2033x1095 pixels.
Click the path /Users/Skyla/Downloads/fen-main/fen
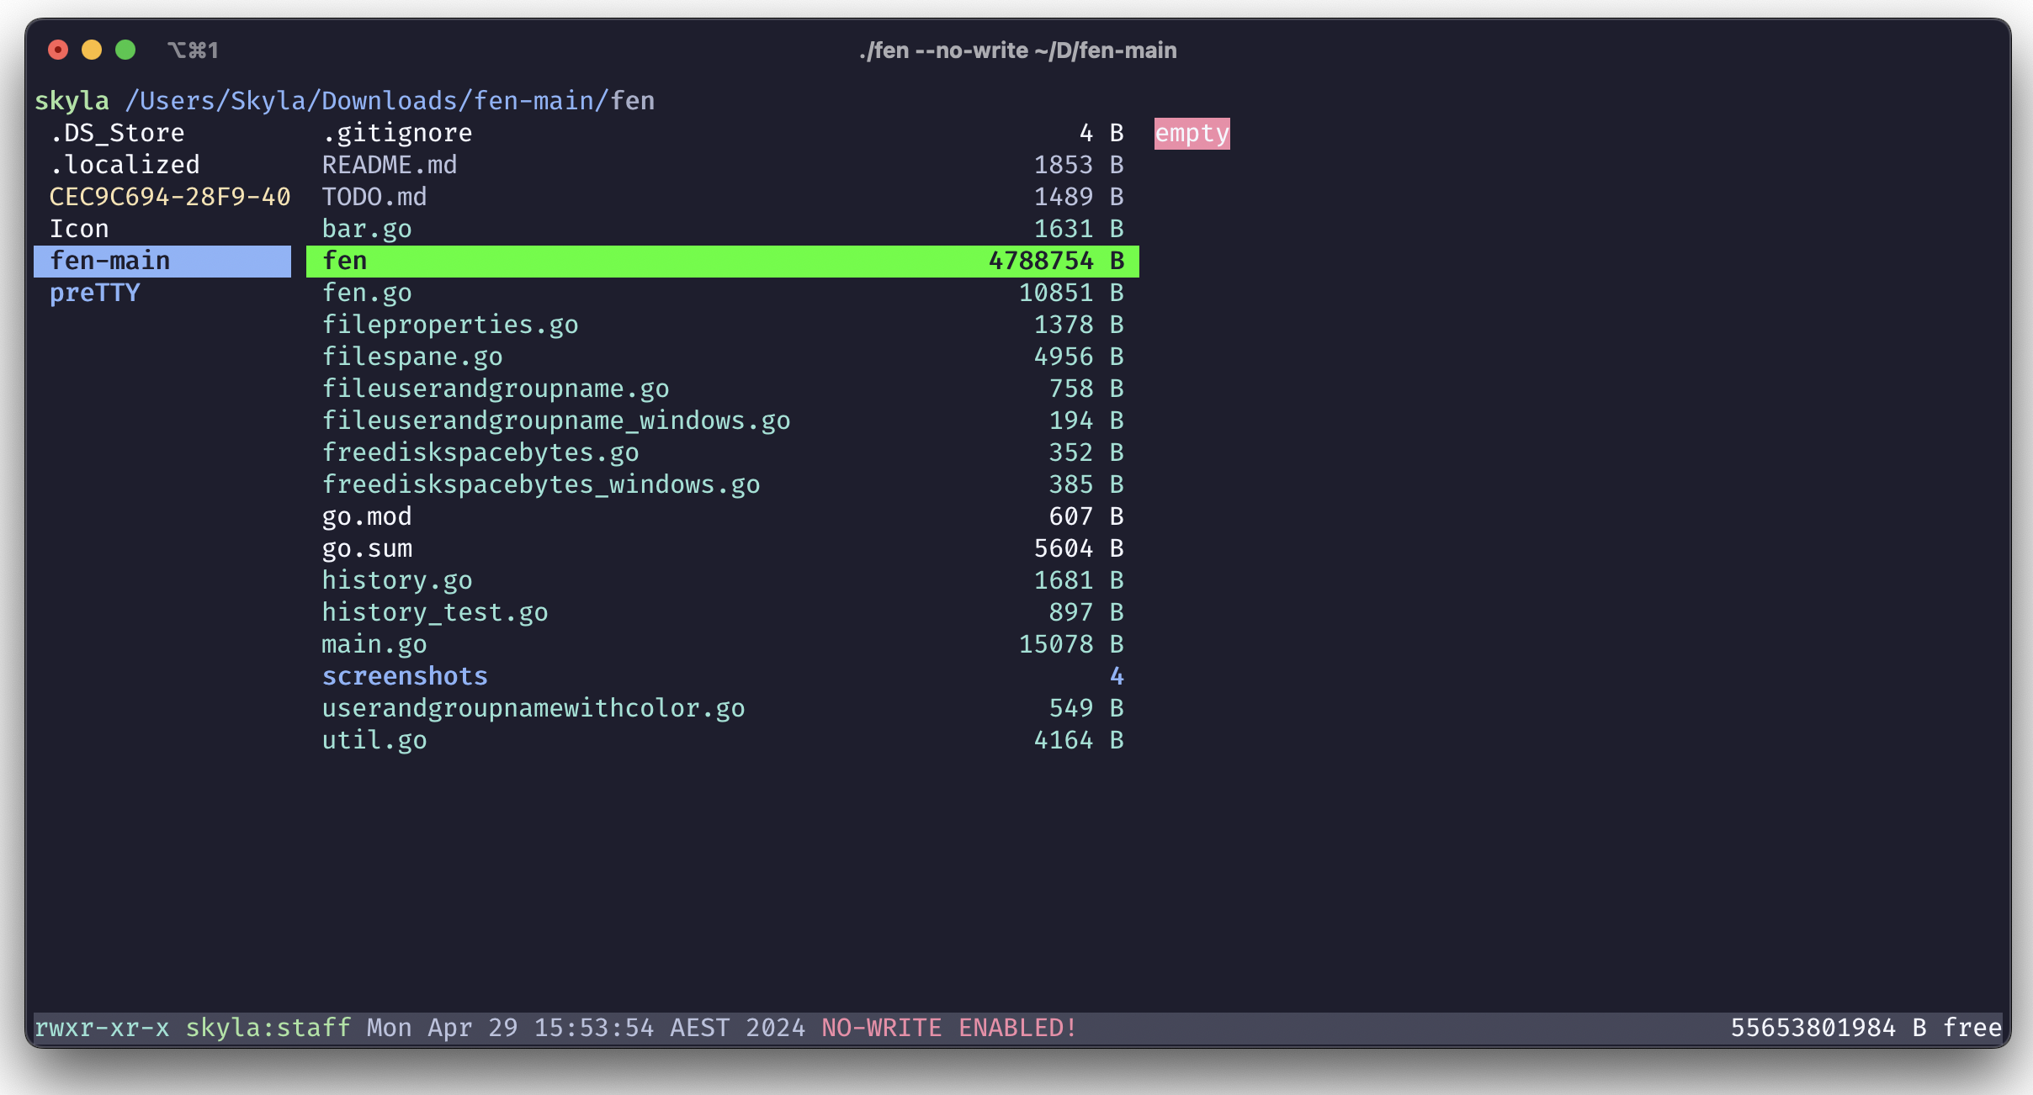tap(390, 101)
